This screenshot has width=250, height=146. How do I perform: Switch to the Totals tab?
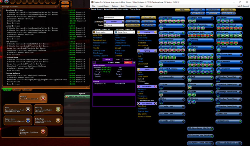tap(117, 59)
